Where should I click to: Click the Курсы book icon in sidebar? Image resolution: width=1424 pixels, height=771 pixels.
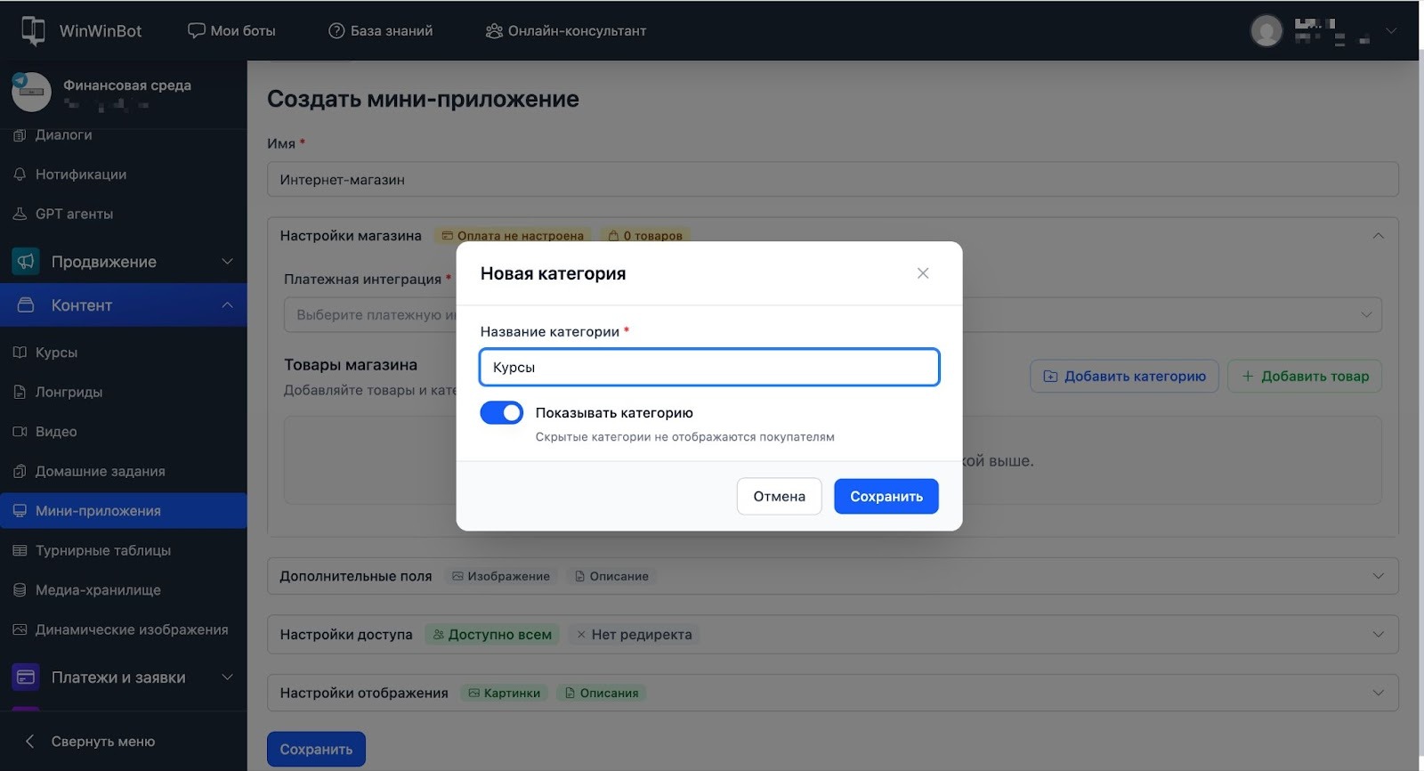click(x=20, y=353)
